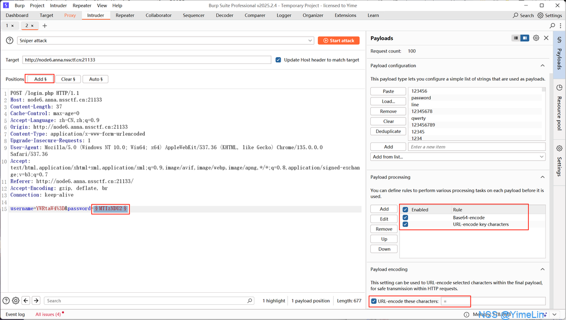Open the Sniper attack type dropdown
The image size is (566, 320).
pos(165,41)
